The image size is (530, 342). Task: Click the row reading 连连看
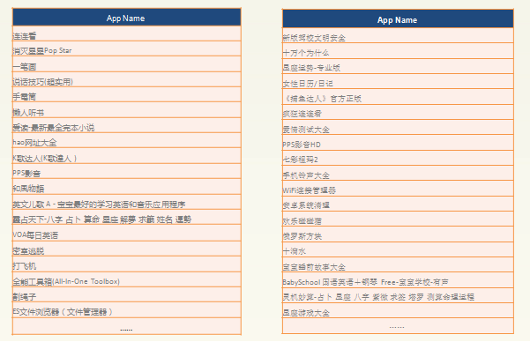pos(126,33)
